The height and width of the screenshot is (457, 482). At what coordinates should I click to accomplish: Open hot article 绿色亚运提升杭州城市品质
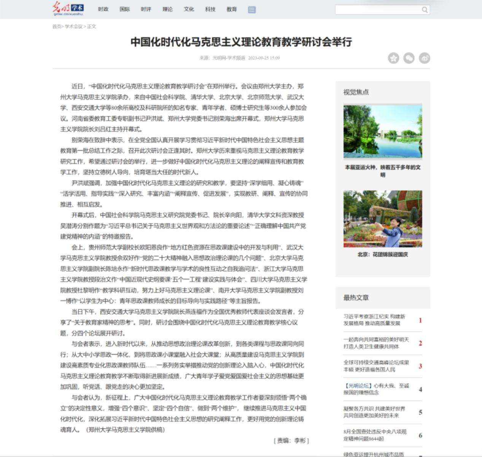point(374,454)
